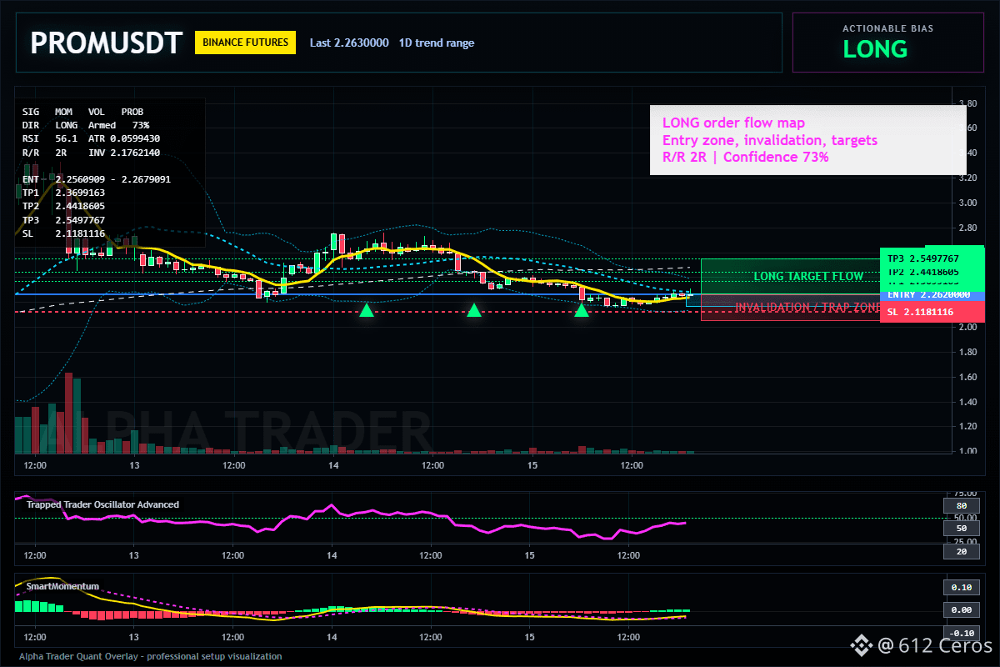Click the Armed 73% probability reading
The height and width of the screenshot is (667, 1000).
tap(118, 125)
